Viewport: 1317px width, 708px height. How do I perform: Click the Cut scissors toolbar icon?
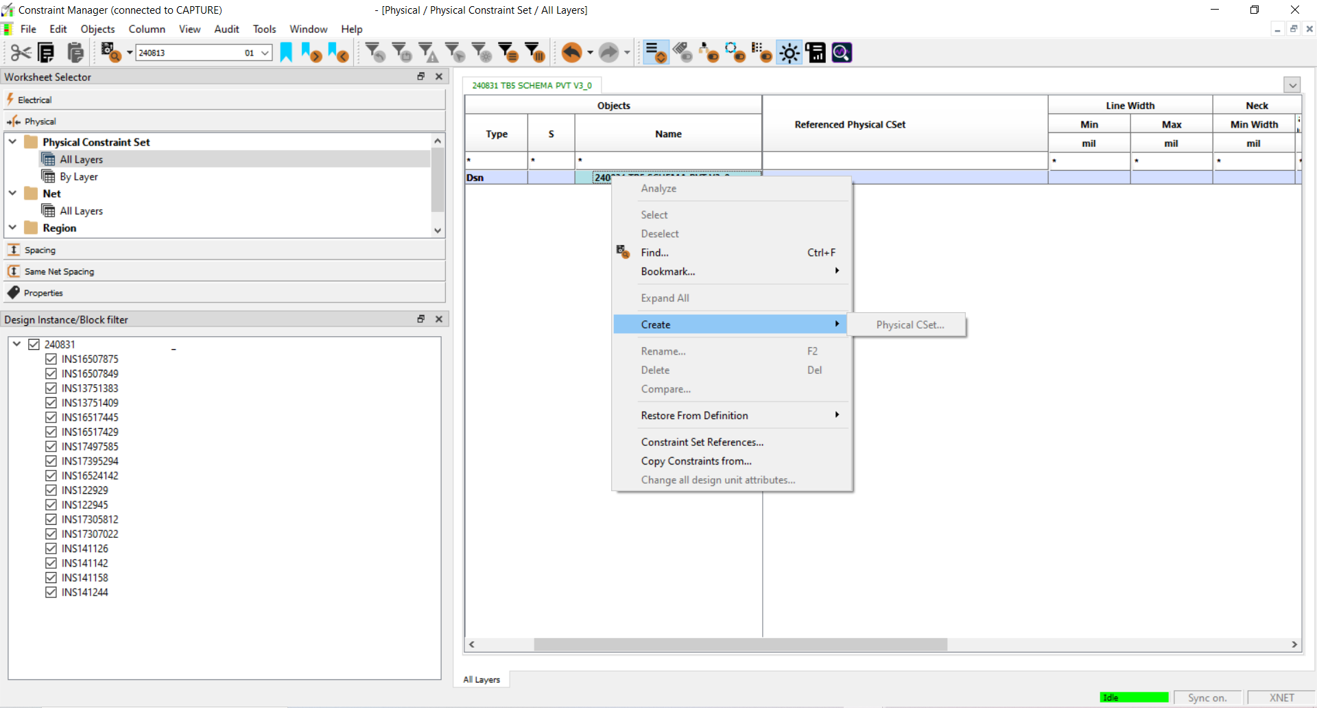coord(21,53)
